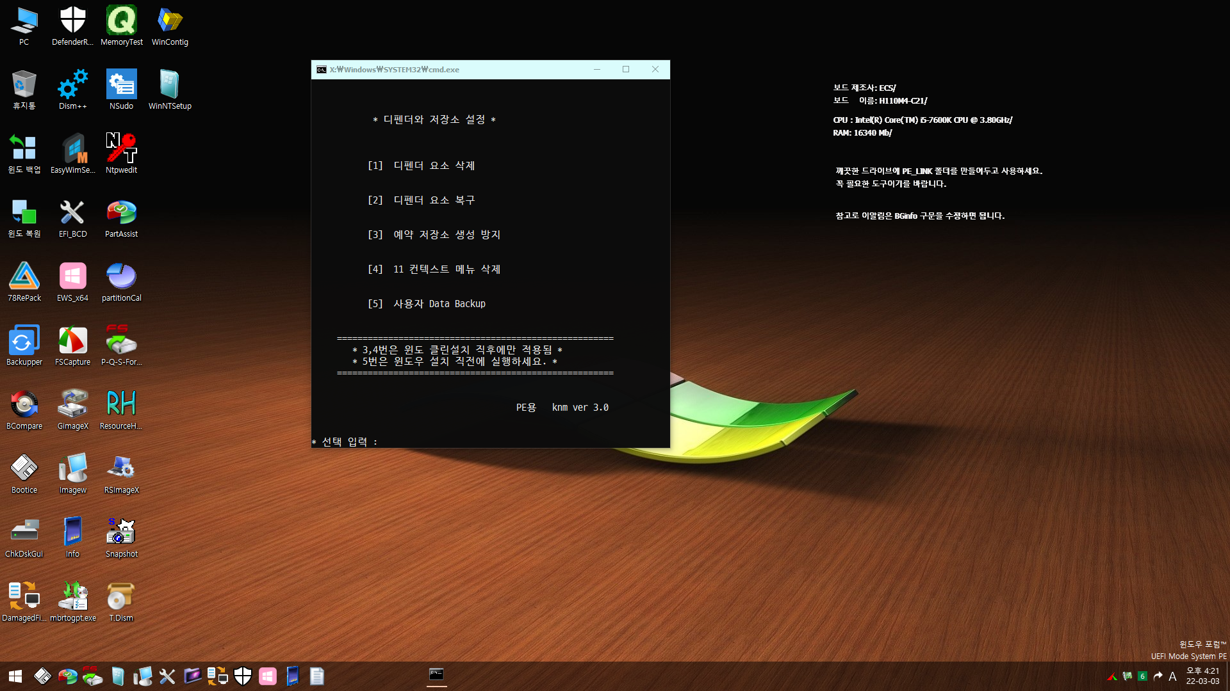Launch the EFI_BCD tool icon
The width and height of the screenshot is (1230, 691).
(x=72, y=218)
